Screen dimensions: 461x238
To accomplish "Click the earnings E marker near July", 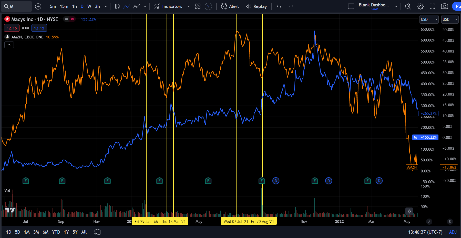I will [26, 181].
